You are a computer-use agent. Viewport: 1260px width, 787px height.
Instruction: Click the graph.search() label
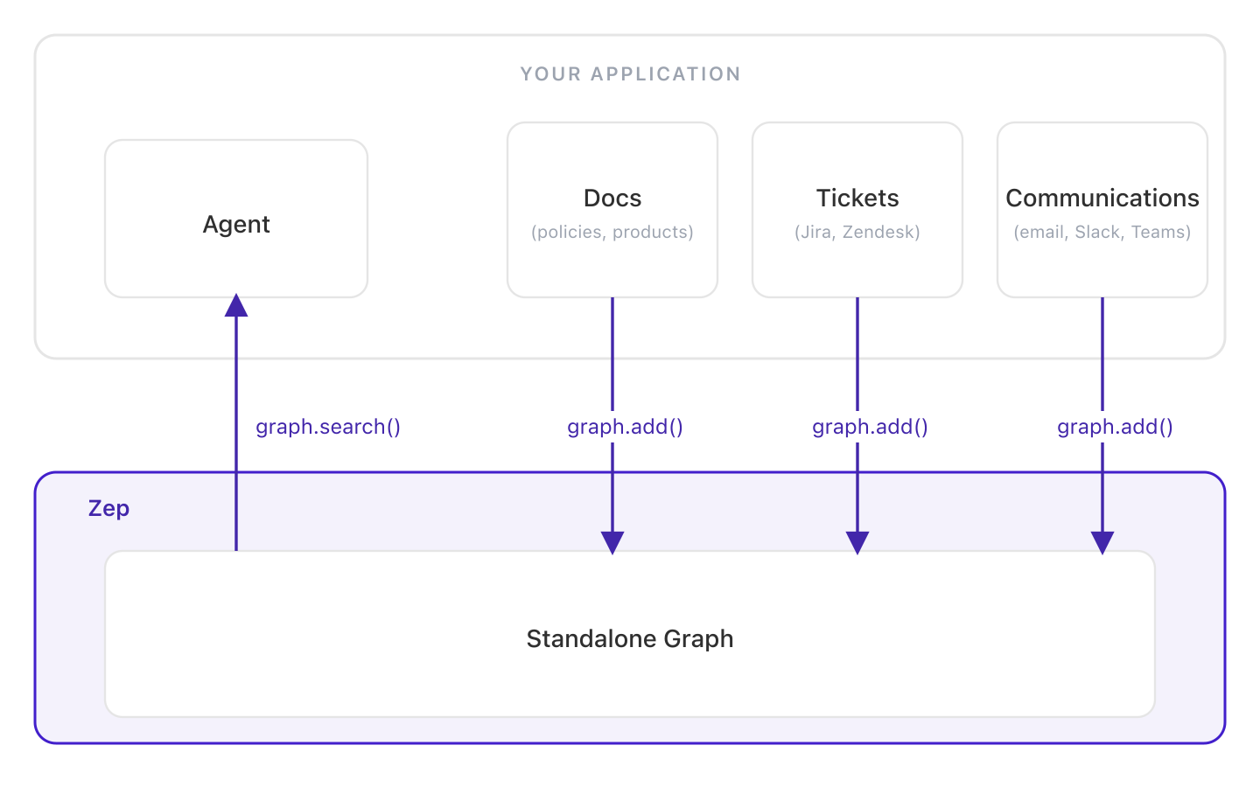click(327, 427)
